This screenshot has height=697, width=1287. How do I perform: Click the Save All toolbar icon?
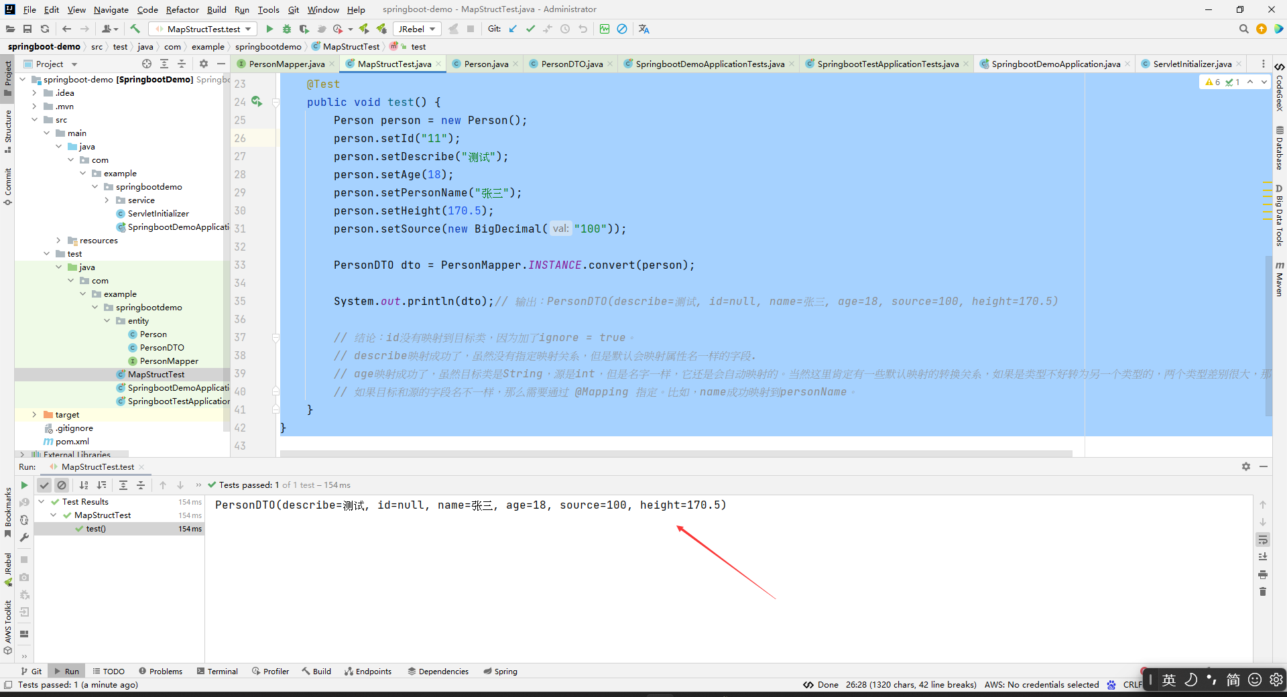[27, 29]
